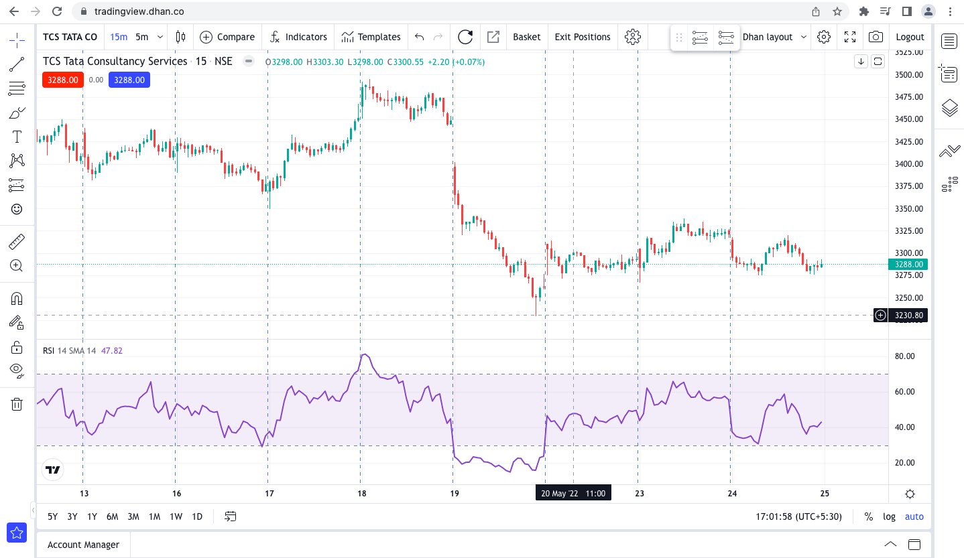The image size is (964, 558).
Task: Select the 6M date range
Action: pos(112,516)
